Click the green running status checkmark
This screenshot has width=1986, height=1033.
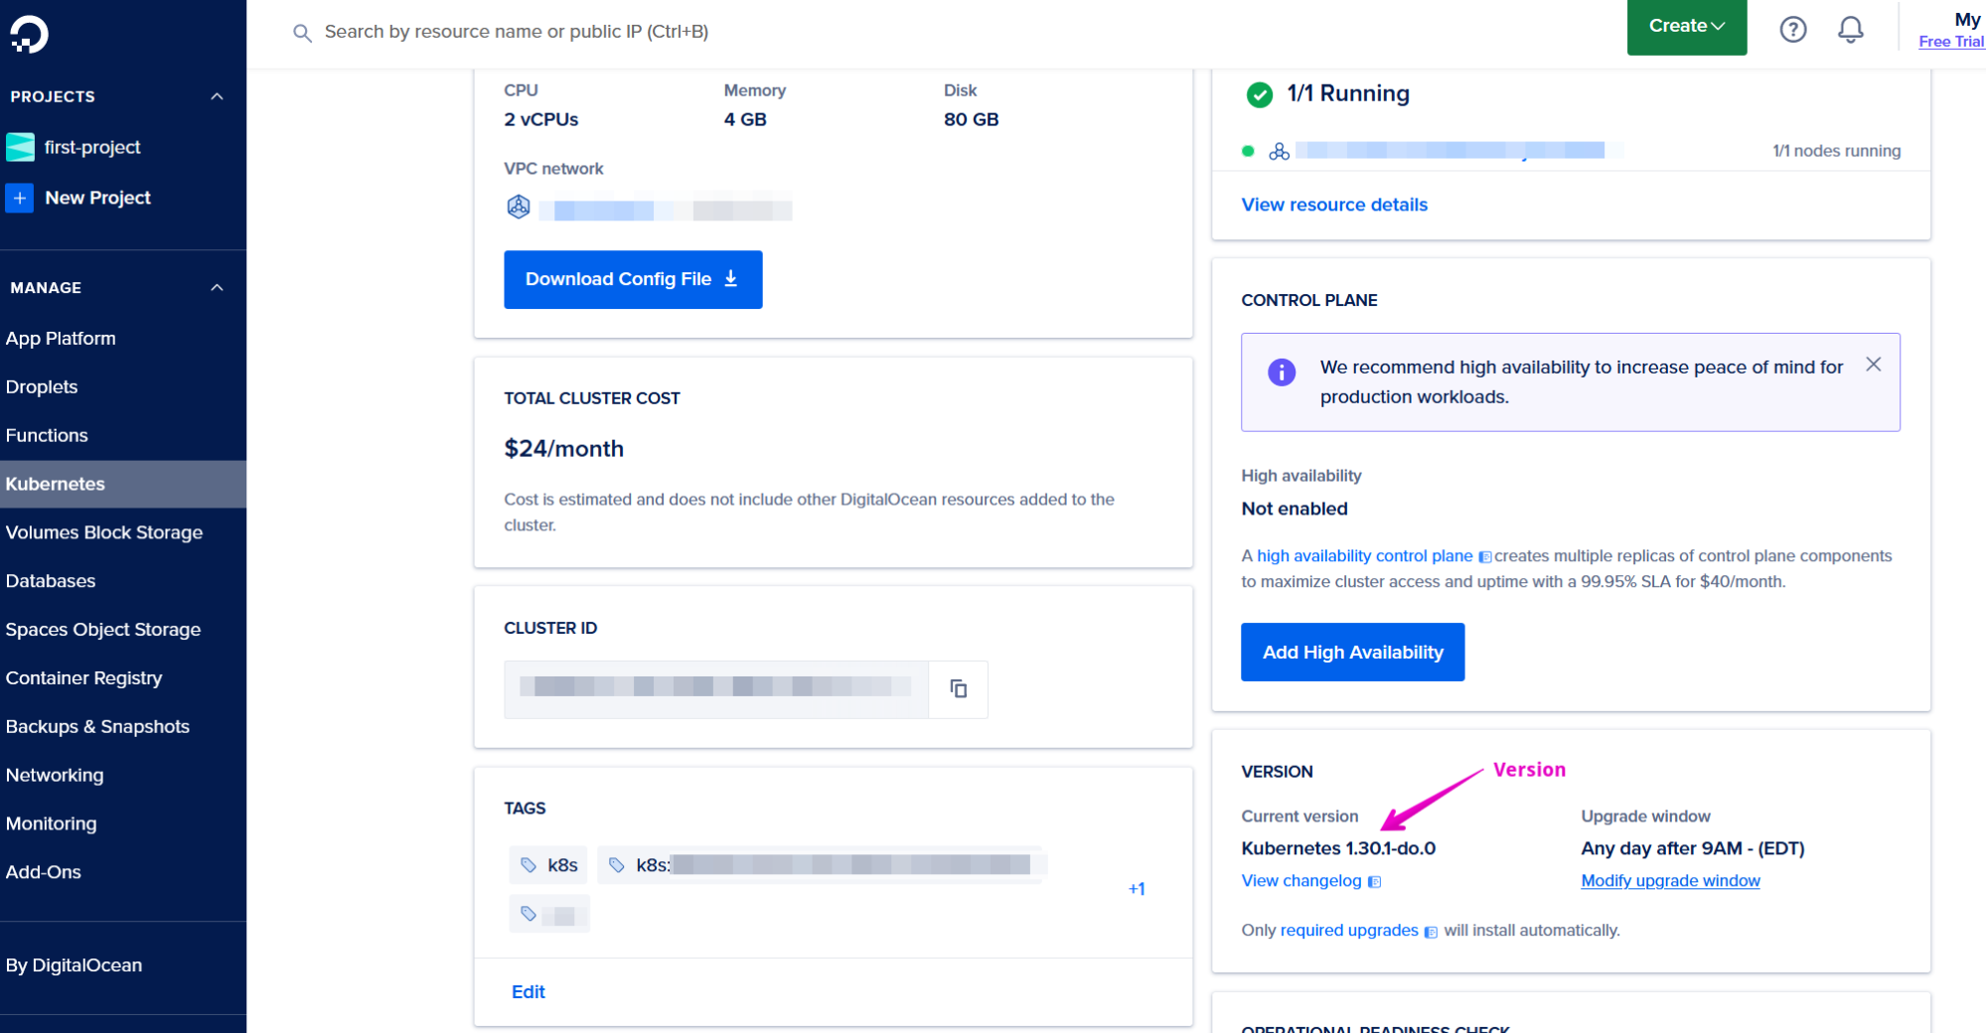pos(1259,94)
